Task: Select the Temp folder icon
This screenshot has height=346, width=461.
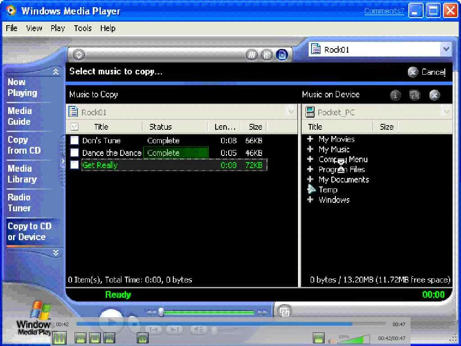Action: [311, 189]
